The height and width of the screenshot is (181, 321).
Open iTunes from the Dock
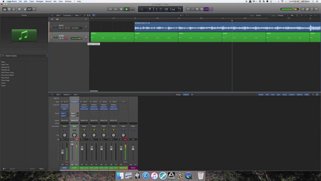click(x=154, y=175)
